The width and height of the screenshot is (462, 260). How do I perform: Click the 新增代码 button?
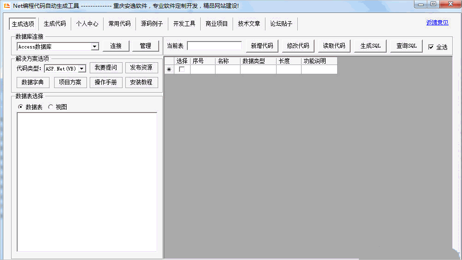[x=262, y=46]
